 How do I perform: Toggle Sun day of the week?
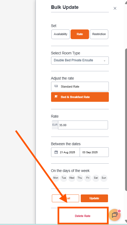[x=104, y=178]
